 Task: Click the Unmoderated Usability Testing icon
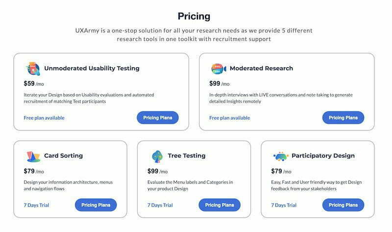(x=33, y=69)
